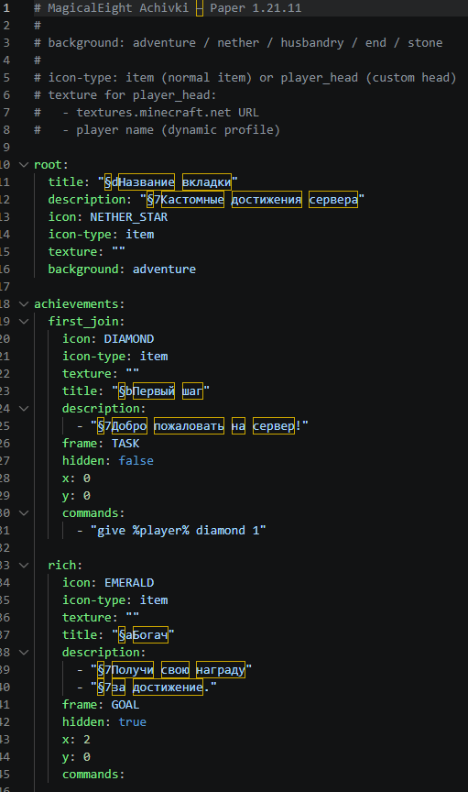
Task: Click the hidden value false
Action: [x=136, y=461]
